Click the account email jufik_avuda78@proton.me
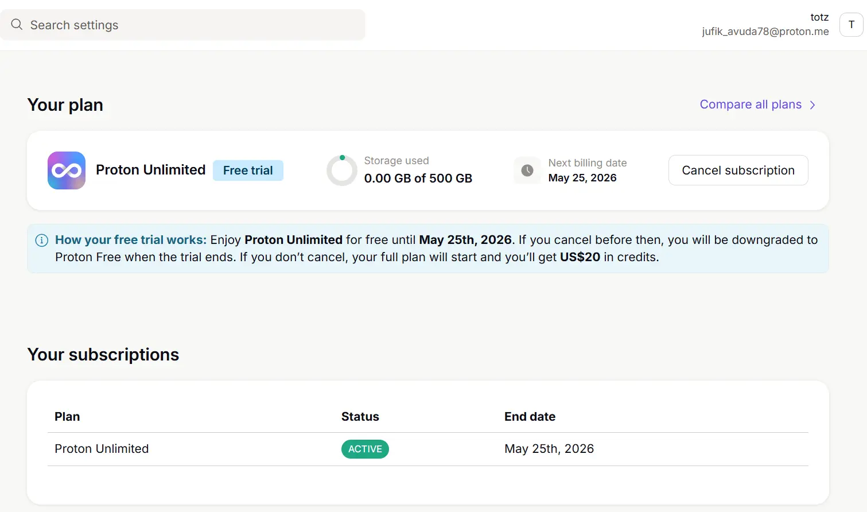867x512 pixels. pos(765,32)
